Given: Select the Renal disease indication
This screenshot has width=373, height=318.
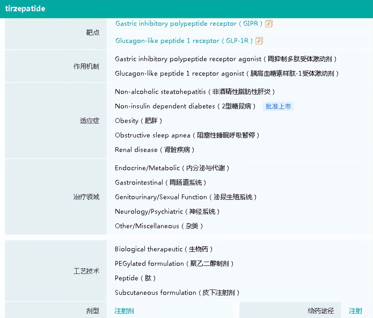Looking at the screenshot, I should click(155, 150).
